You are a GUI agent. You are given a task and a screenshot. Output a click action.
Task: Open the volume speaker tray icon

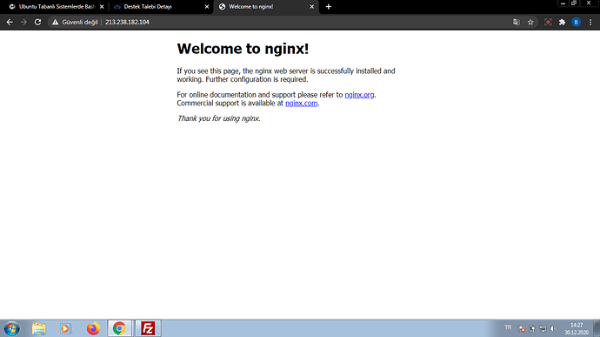[553, 328]
